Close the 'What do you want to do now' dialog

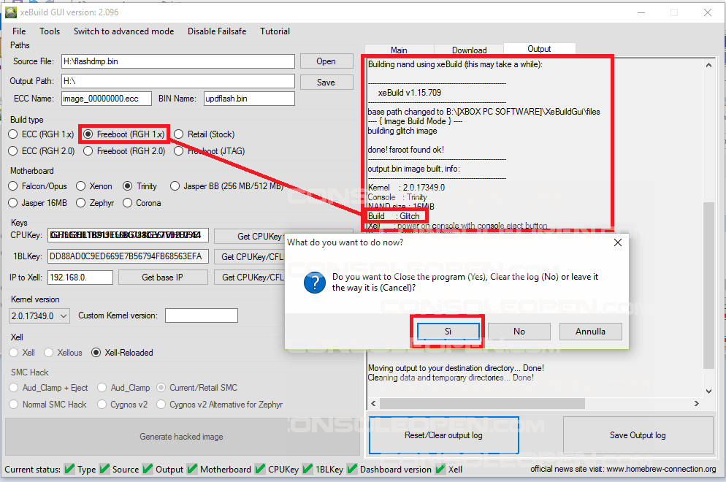tap(617, 242)
